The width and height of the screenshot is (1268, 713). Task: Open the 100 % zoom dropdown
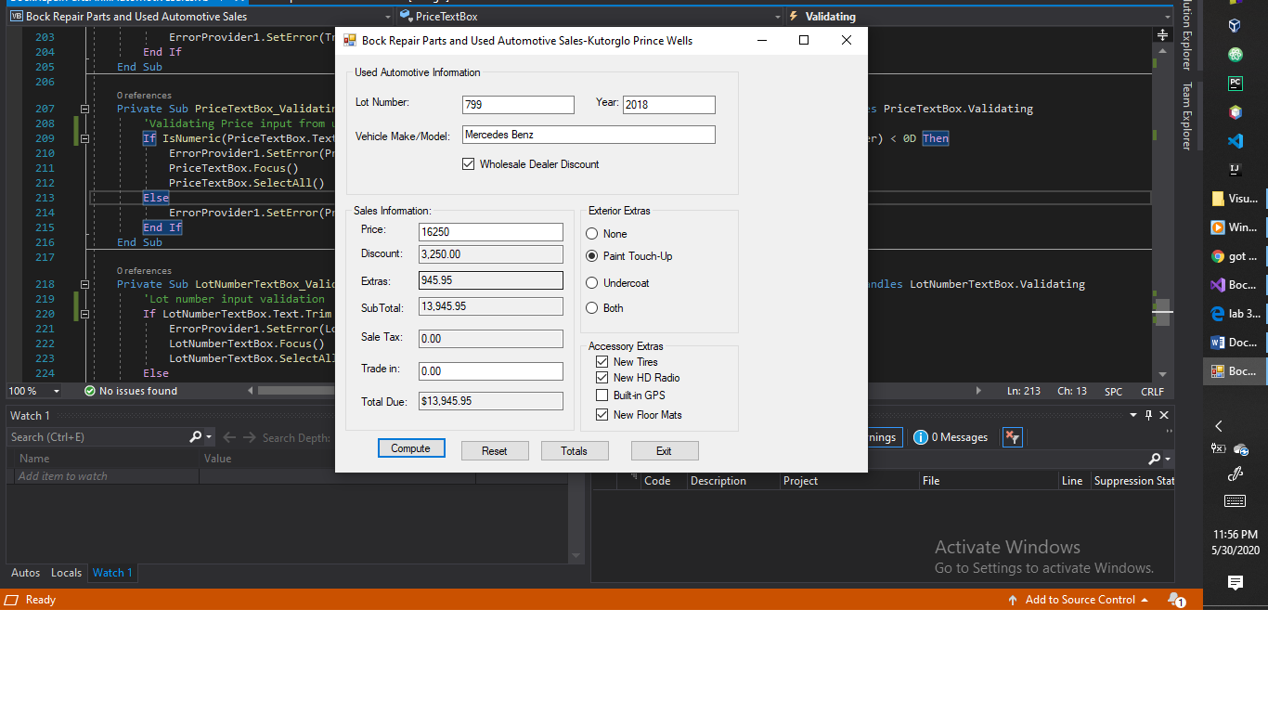click(57, 391)
